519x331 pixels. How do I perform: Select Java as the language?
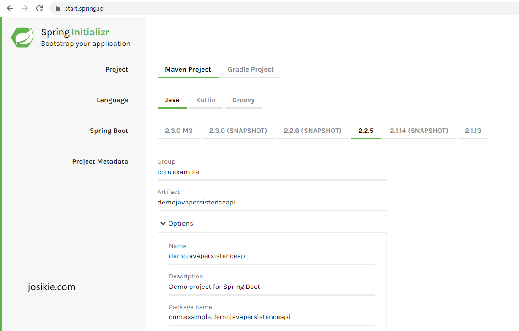point(172,100)
